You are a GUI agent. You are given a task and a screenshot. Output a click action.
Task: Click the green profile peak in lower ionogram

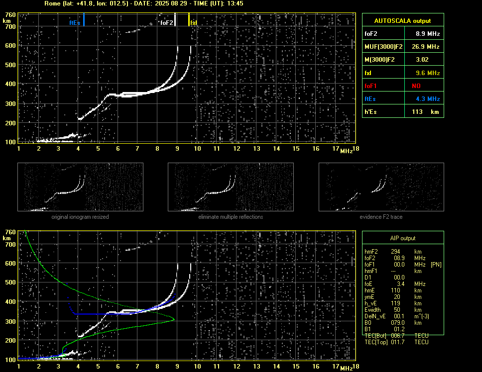click(x=174, y=319)
